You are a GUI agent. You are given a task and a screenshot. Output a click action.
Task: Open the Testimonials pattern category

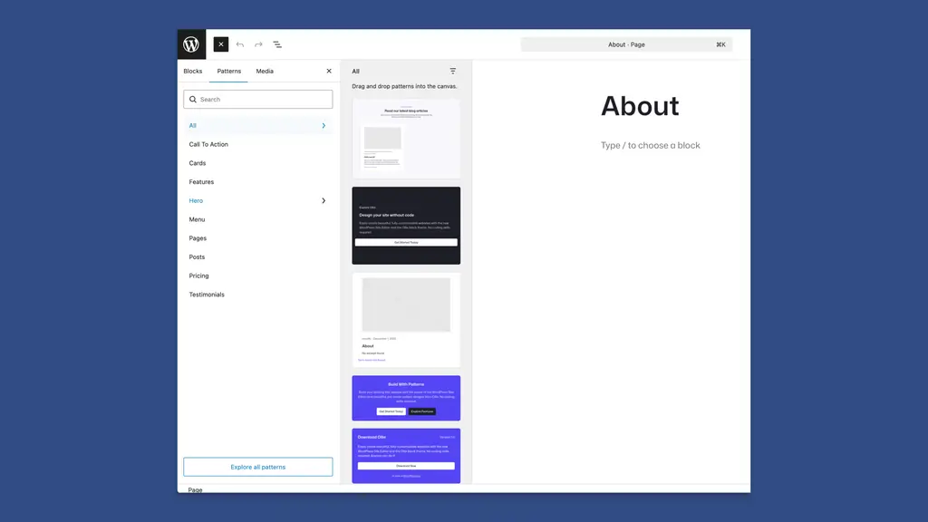258,295
